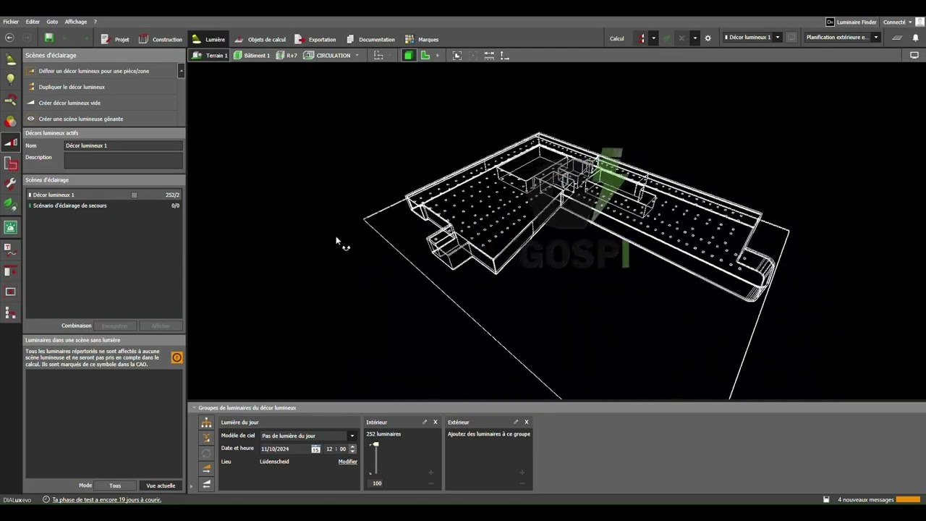
Task: Open the Planification extérieure dropdown
Action: pyautogui.click(x=875, y=38)
